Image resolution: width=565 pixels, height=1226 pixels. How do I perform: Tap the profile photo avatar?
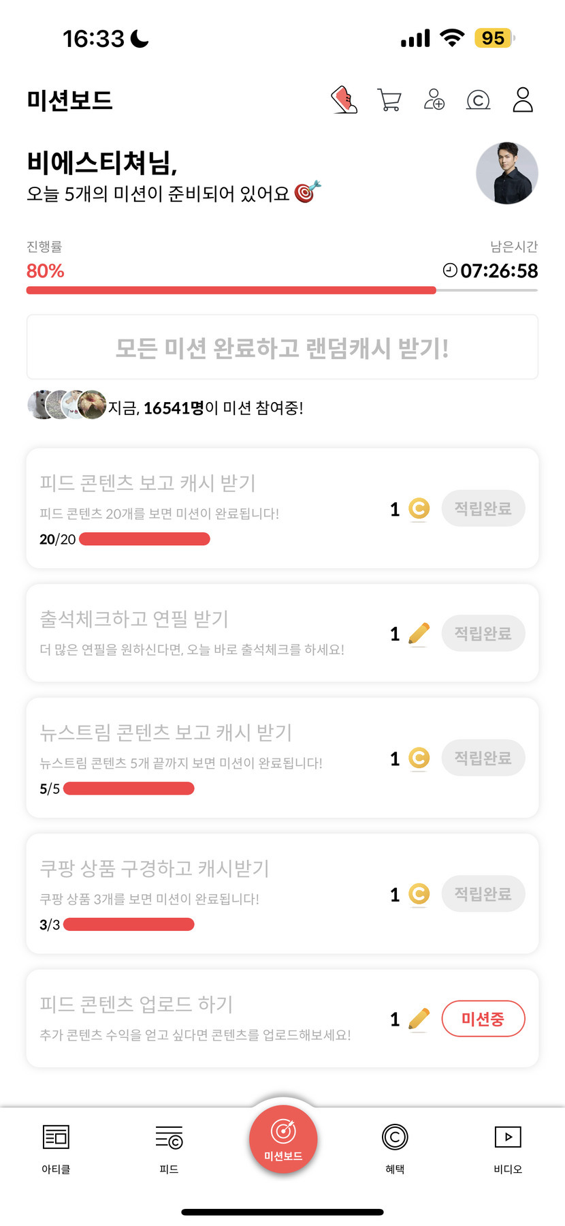pyautogui.click(x=506, y=173)
